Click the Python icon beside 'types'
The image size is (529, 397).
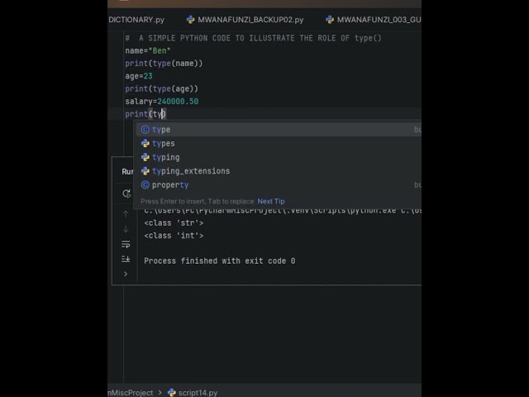click(x=145, y=143)
